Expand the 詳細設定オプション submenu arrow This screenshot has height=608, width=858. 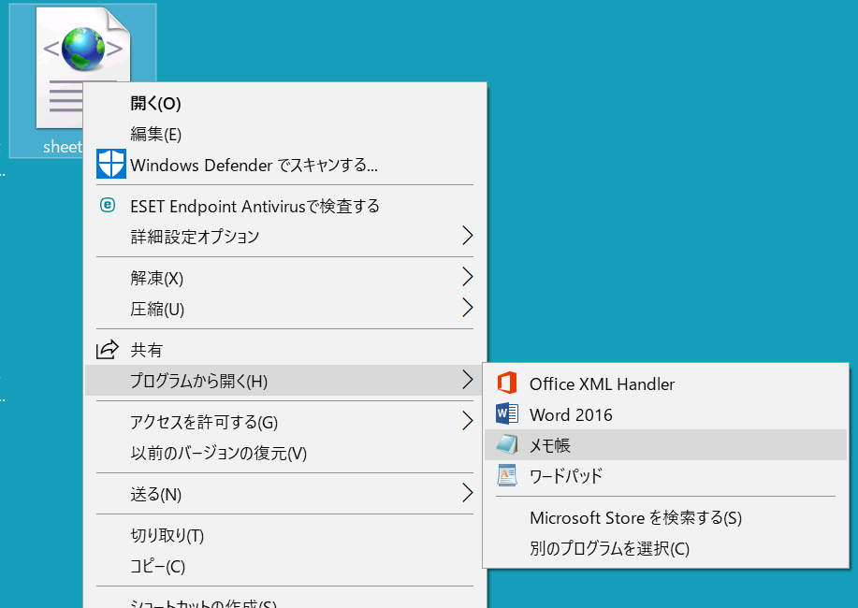(x=467, y=236)
